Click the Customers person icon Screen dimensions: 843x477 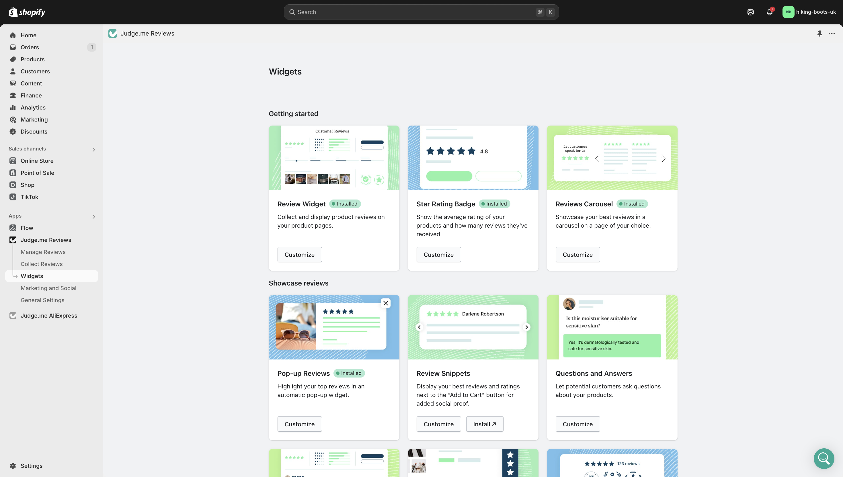click(x=13, y=71)
